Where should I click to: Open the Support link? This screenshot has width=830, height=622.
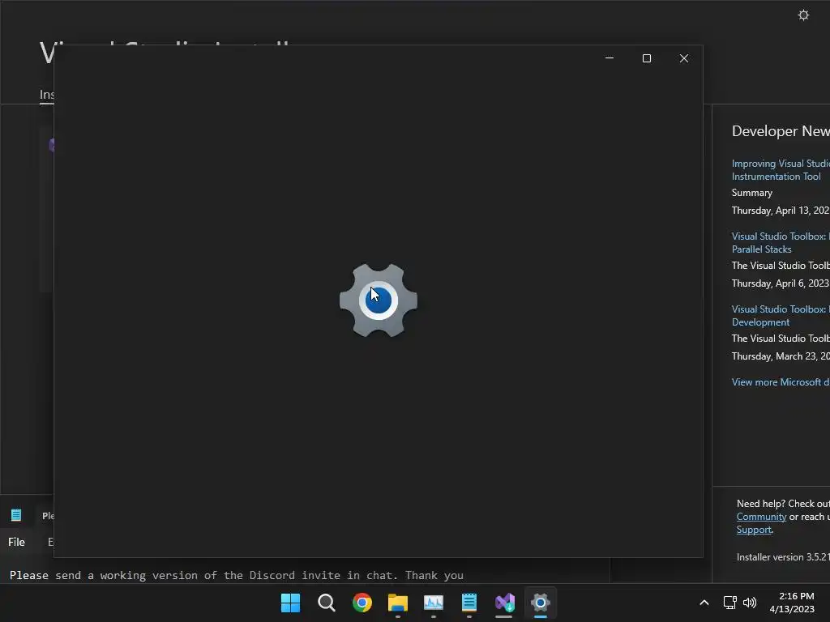[754, 530]
